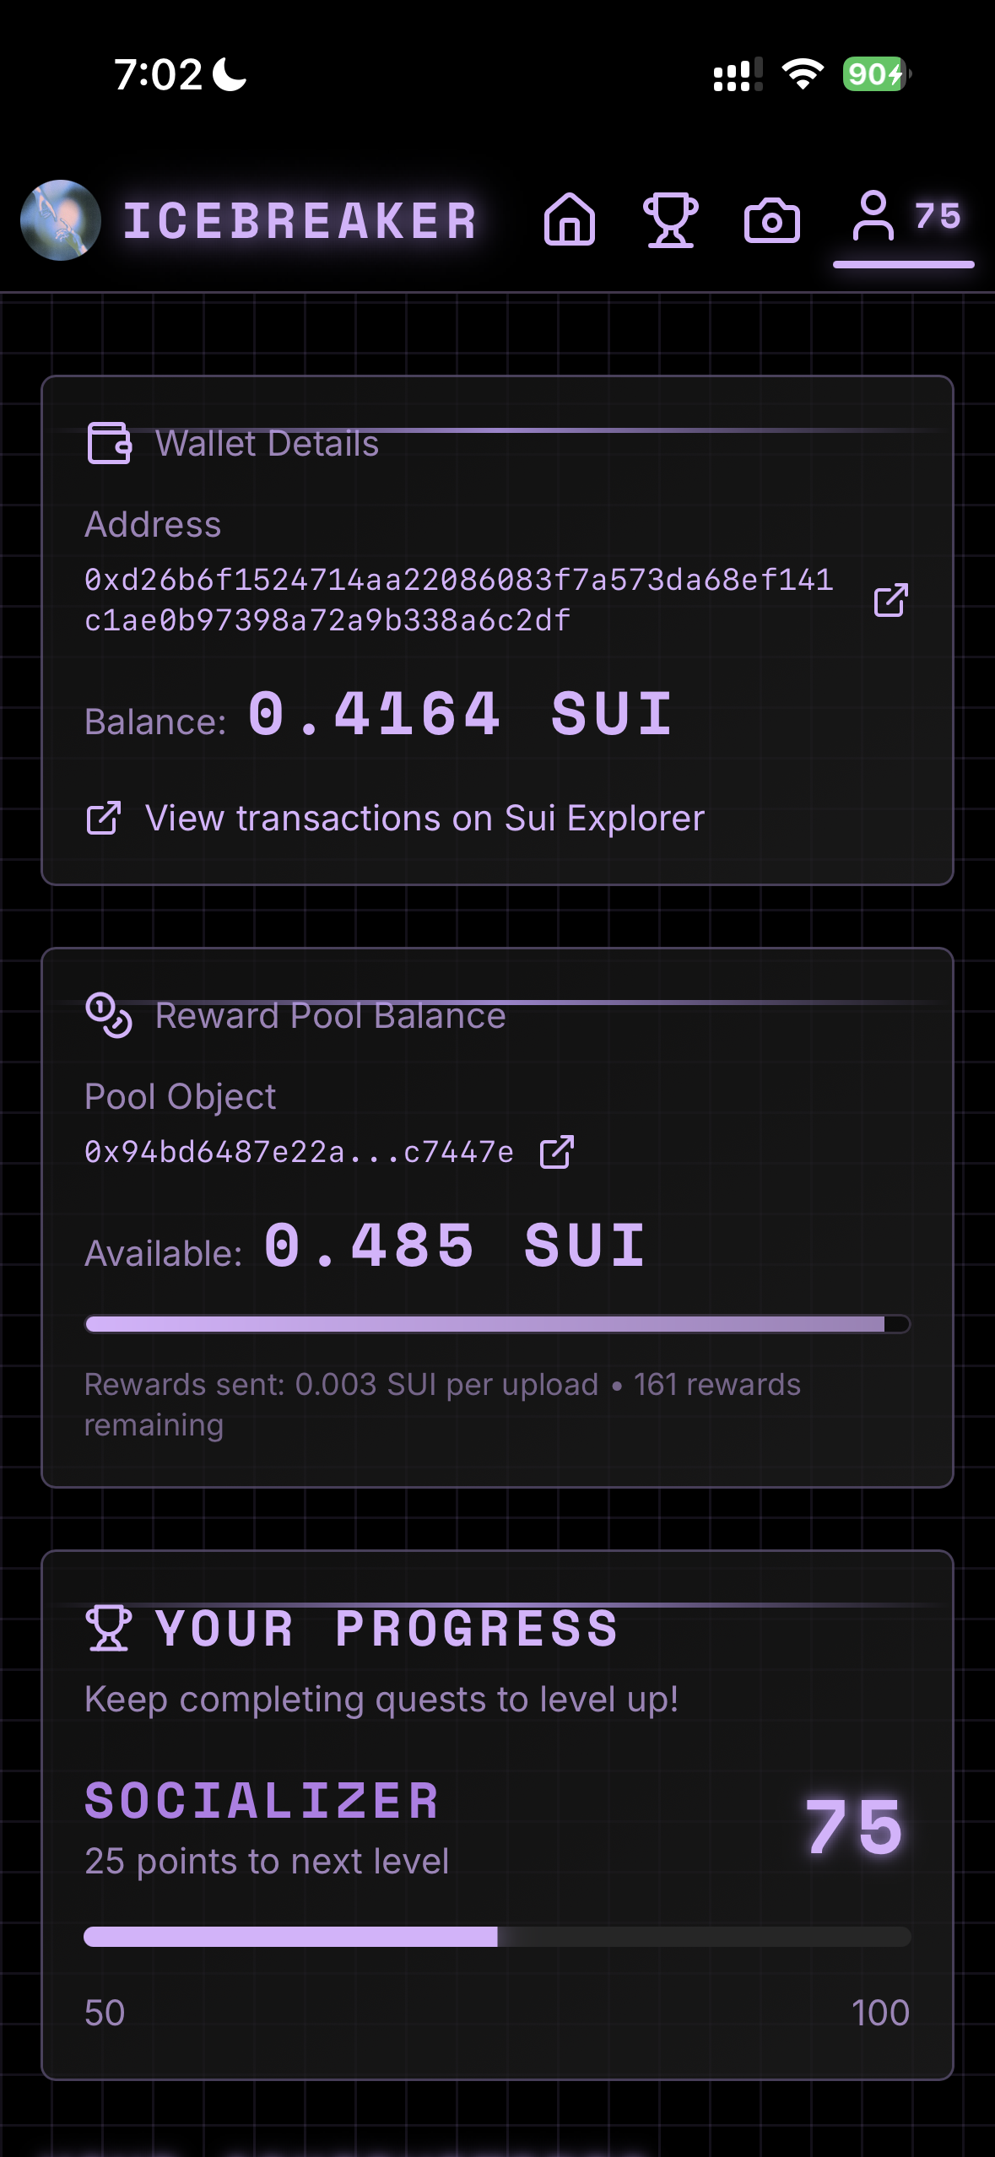
Task: Click the Socializer level progress bar
Action: pyautogui.click(x=497, y=1937)
